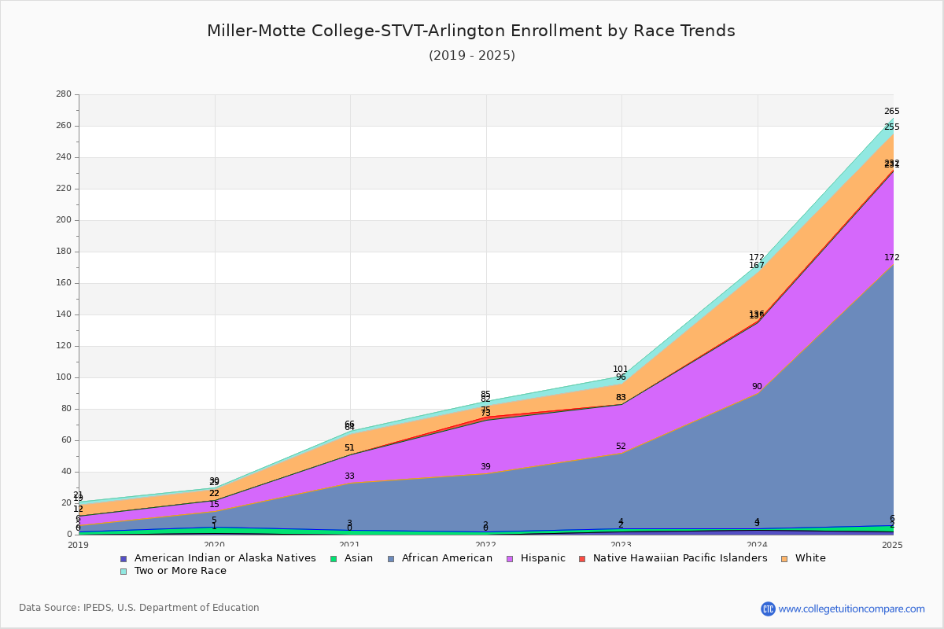Click the 51 data label for 2021
944x629 pixels.
coord(349,448)
